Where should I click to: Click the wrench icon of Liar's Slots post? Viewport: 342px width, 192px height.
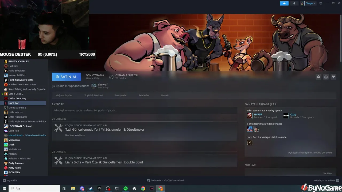[59, 161]
